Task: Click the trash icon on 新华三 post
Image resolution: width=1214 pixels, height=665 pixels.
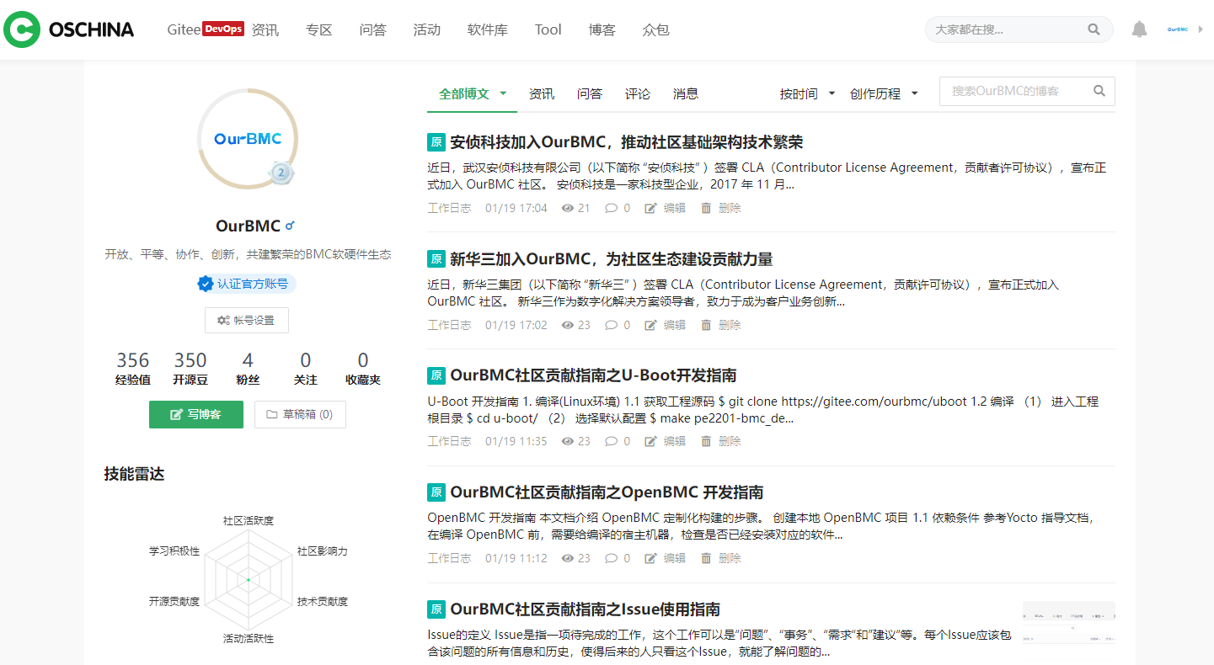Action: [x=706, y=325]
